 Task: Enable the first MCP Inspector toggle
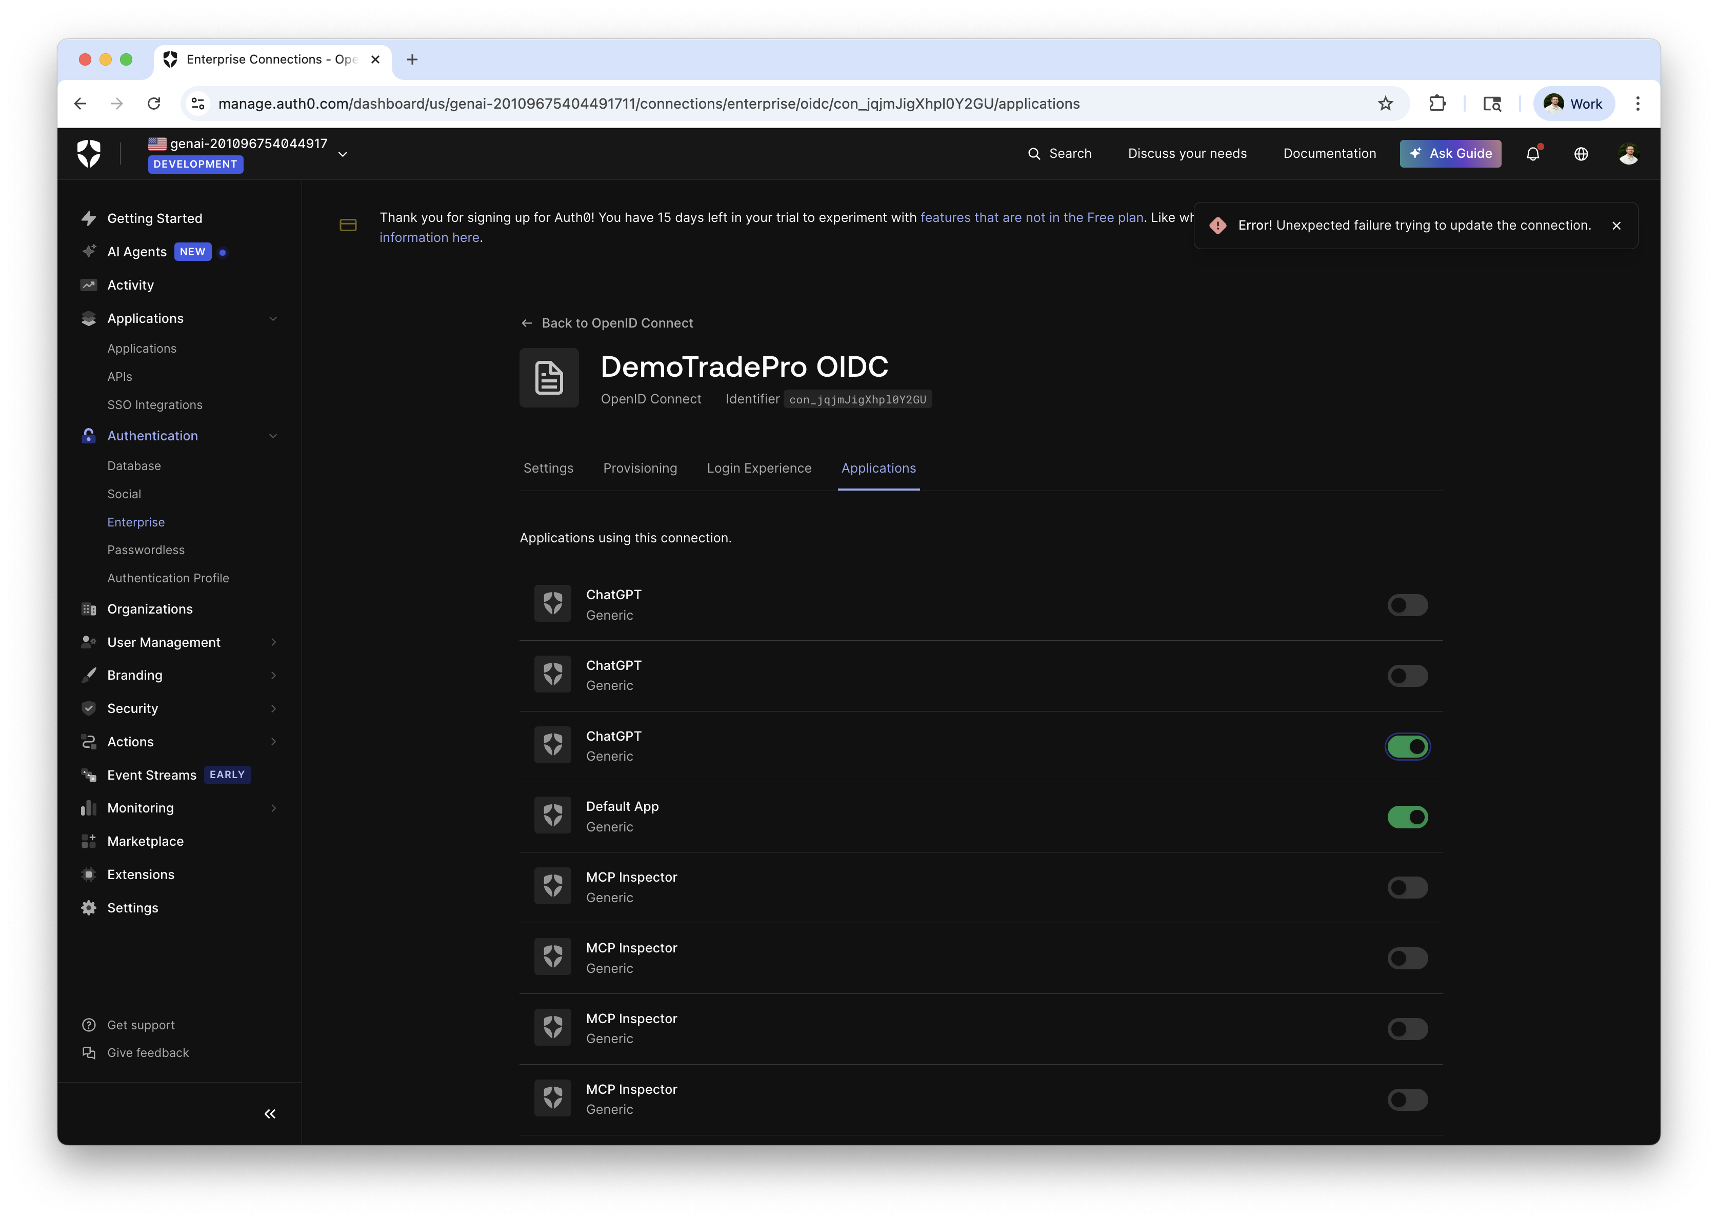click(1407, 887)
